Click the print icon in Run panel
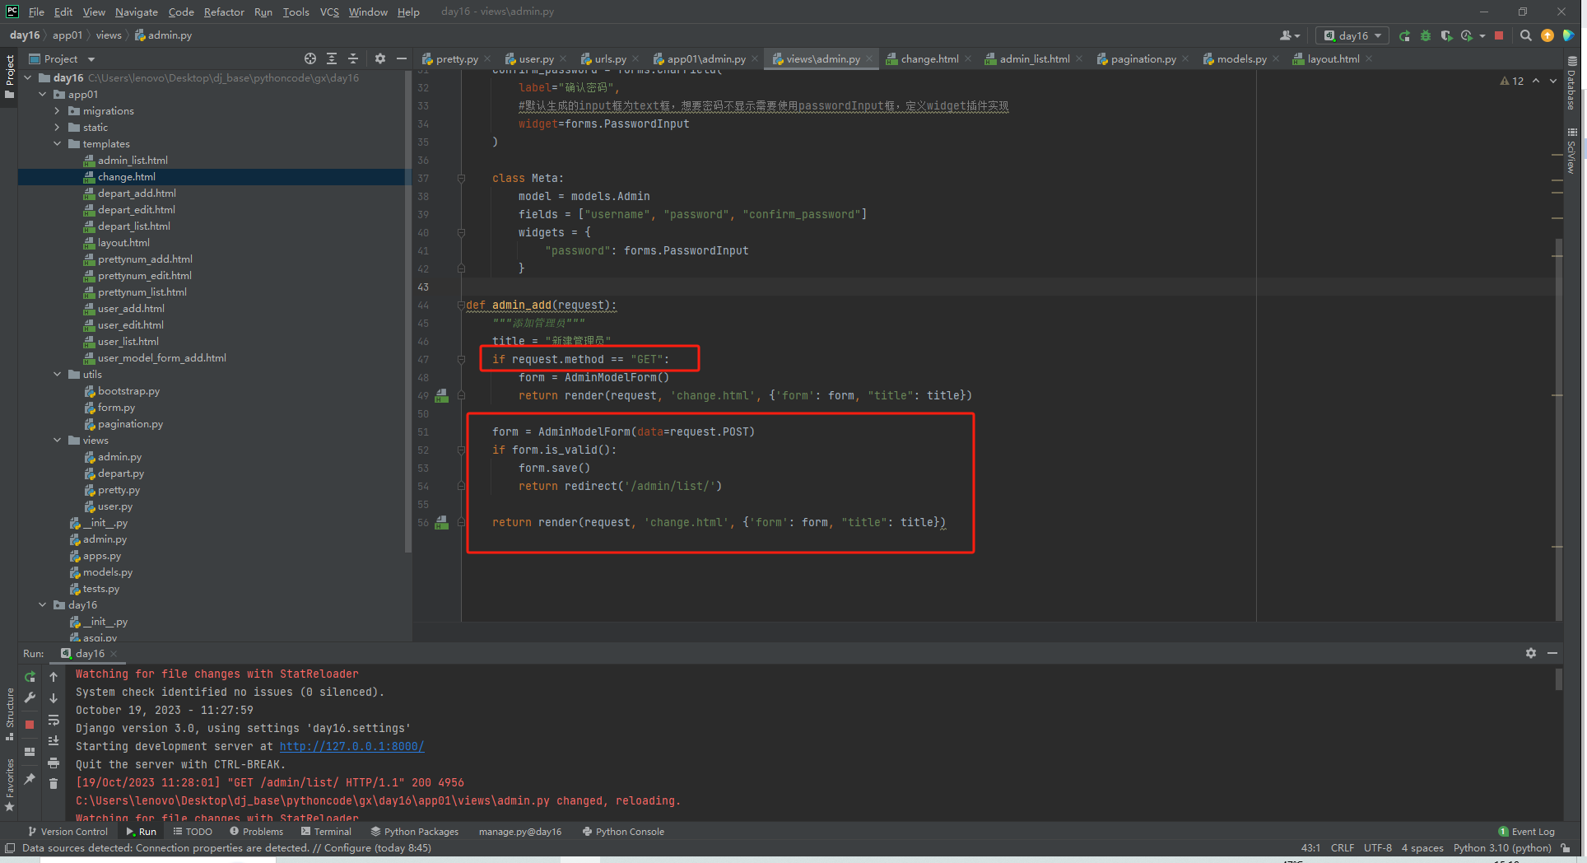This screenshot has height=863, width=1587. coord(54,763)
